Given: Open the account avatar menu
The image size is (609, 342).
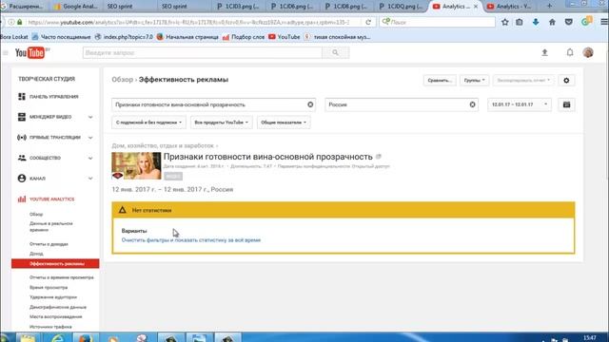Looking at the screenshot, I should [x=588, y=52].
